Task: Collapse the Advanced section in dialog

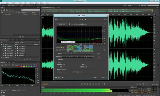Action: (57, 62)
